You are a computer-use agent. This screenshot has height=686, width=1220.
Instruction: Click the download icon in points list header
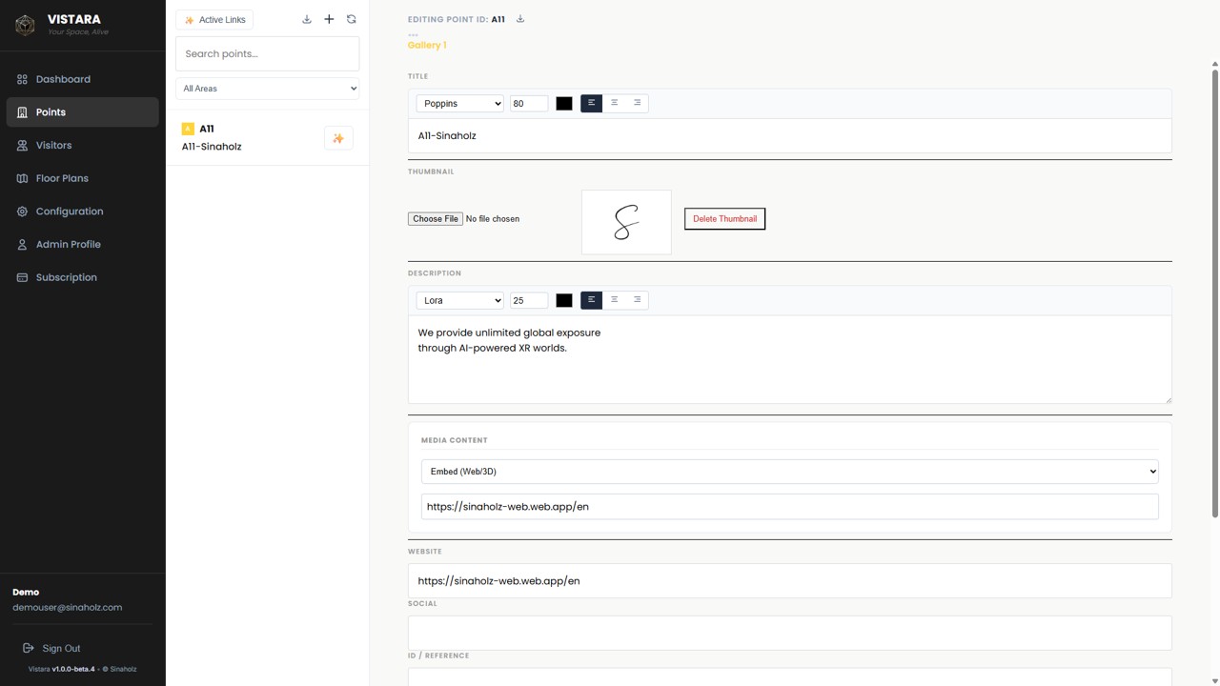307,19
